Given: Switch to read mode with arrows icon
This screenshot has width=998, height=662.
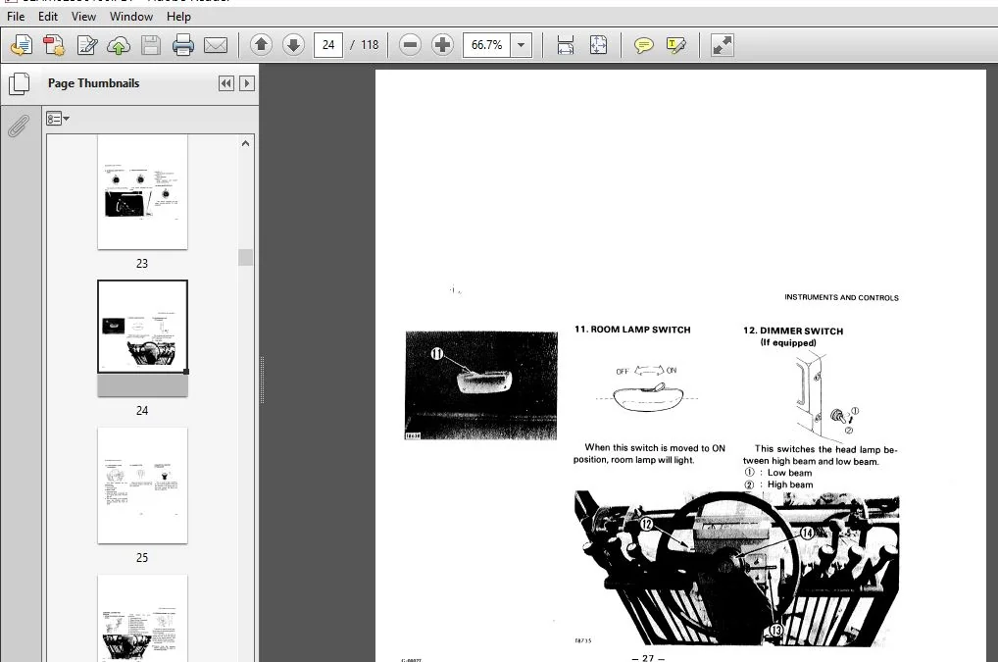Looking at the screenshot, I should [x=722, y=45].
